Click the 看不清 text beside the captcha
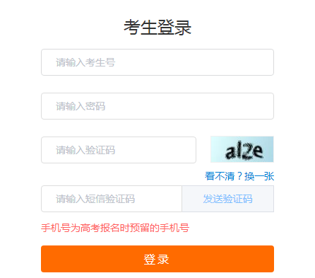Image resolution: width=315 pixels, height=278 pixels. click(220, 176)
